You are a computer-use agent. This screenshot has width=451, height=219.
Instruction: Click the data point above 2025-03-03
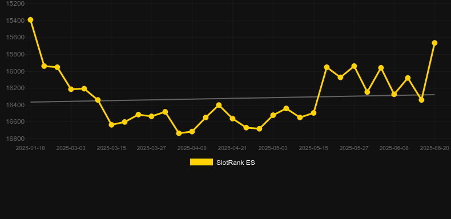point(71,89)
